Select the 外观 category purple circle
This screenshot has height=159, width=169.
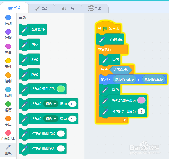[x=8, y=32]
